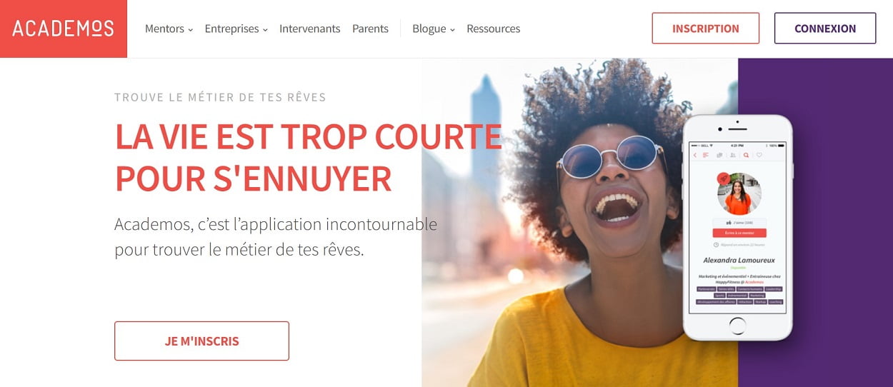Click the JE M'INSCRIS button

(x=201, y=341)
